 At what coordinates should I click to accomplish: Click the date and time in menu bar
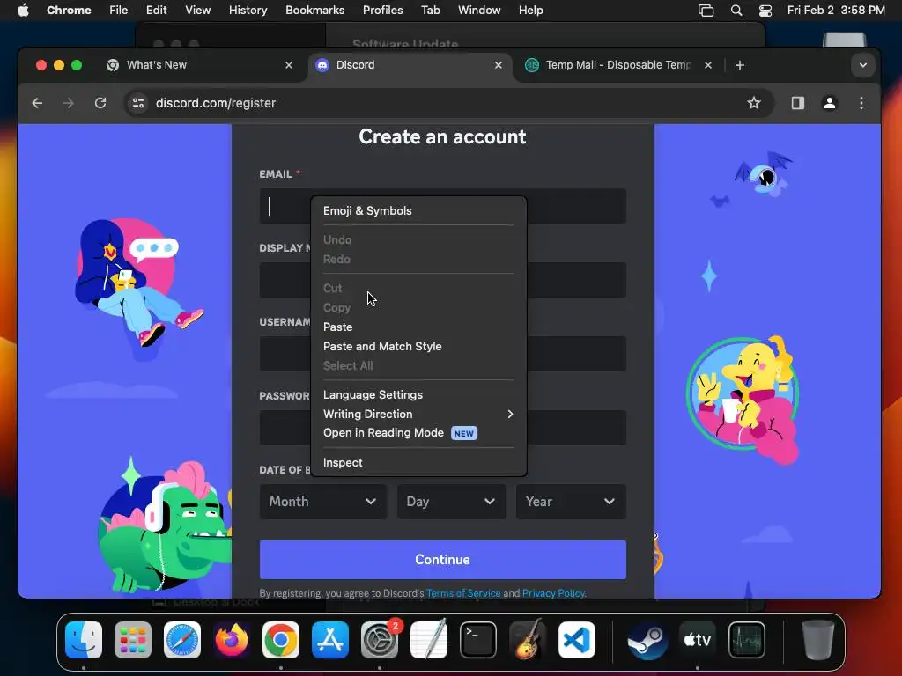pyautogui.click(x=836, y=11)
